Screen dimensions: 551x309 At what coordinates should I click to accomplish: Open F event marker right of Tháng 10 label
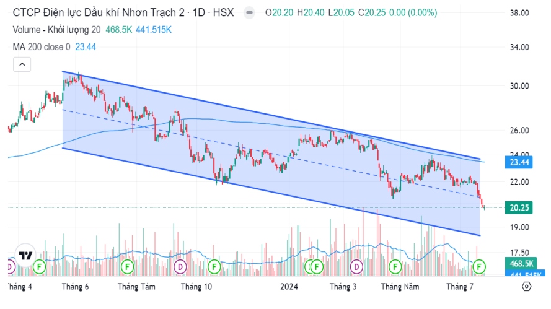[x=214, y=267]
